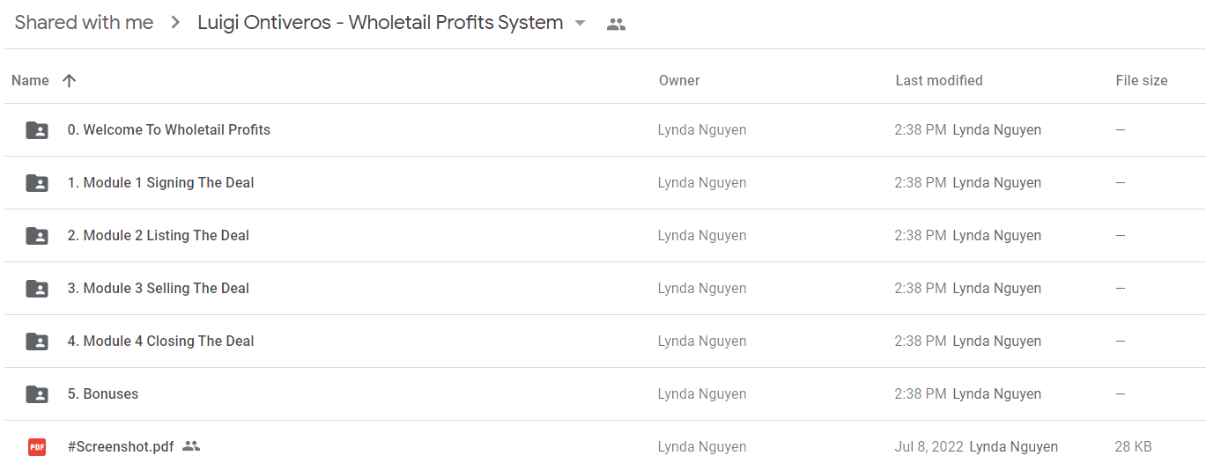
Task: Click 2:38 PM modified time in Bonuses row
Action: 921,393
